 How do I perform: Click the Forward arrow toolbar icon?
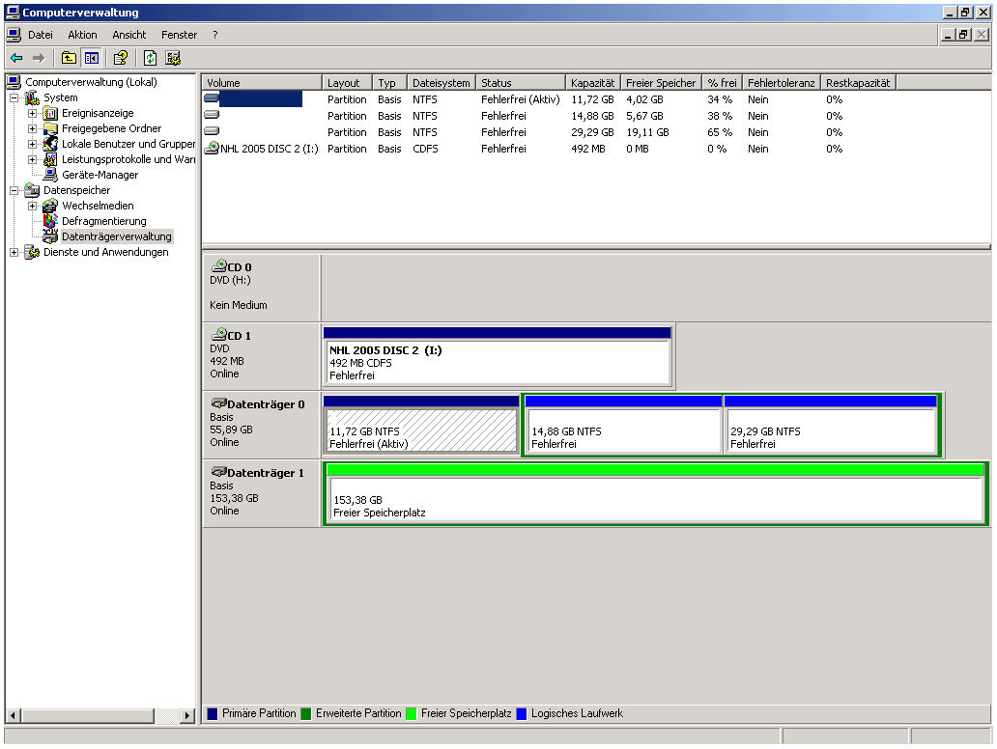(39, 59)
